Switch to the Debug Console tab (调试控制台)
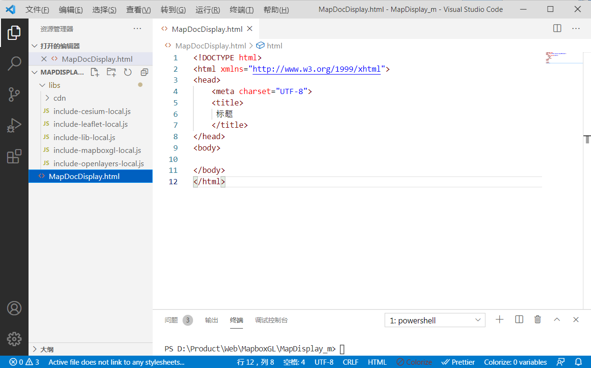The image size is (591, 368). pyautogui.click(x=271, y=320)
